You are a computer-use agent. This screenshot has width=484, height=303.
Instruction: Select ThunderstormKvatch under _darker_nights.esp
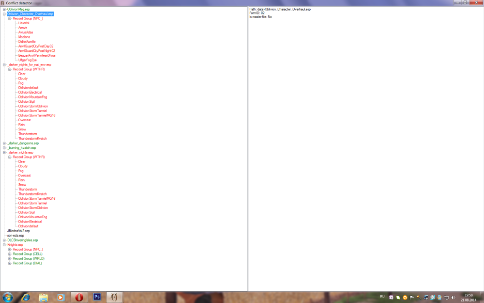click(32, 194)
